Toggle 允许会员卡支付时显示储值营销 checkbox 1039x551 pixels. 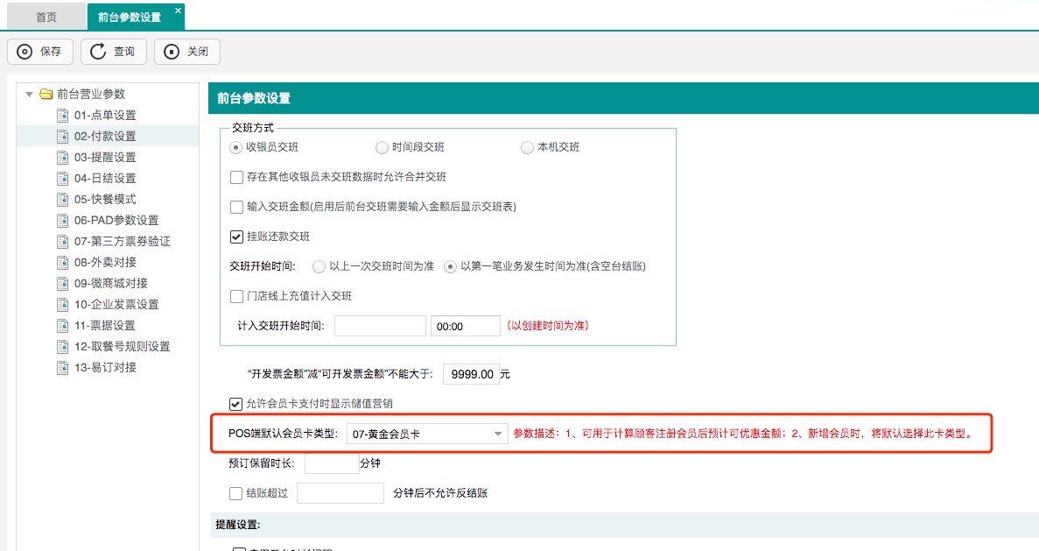point(235,404)
